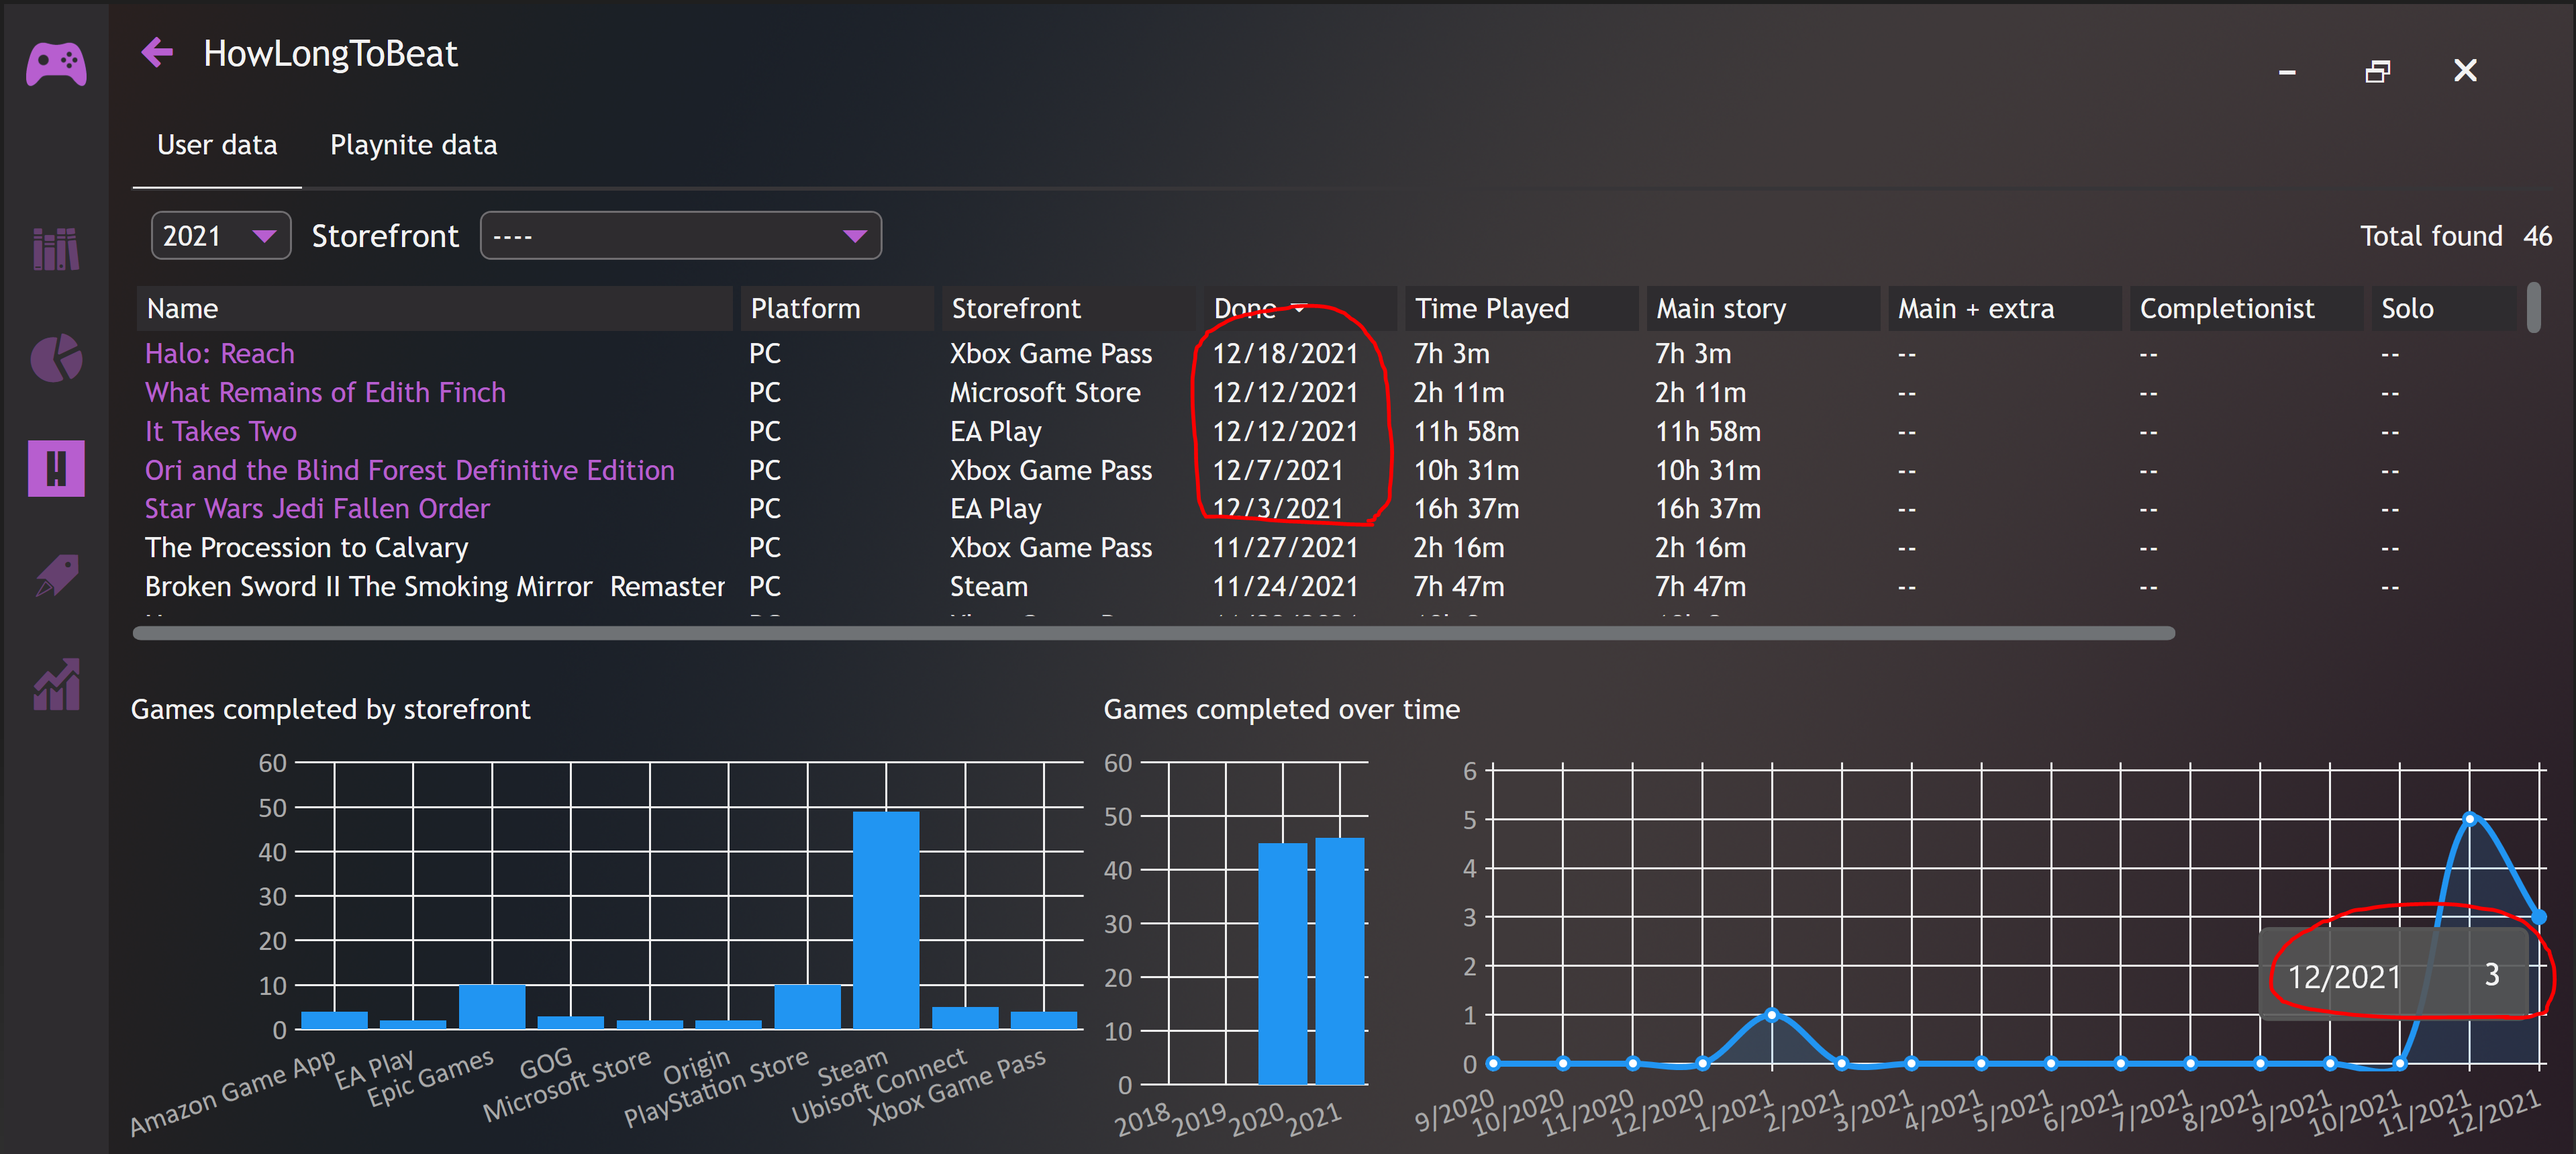Click the 12/18/2021 done date cell

[x=1285, y=354]
